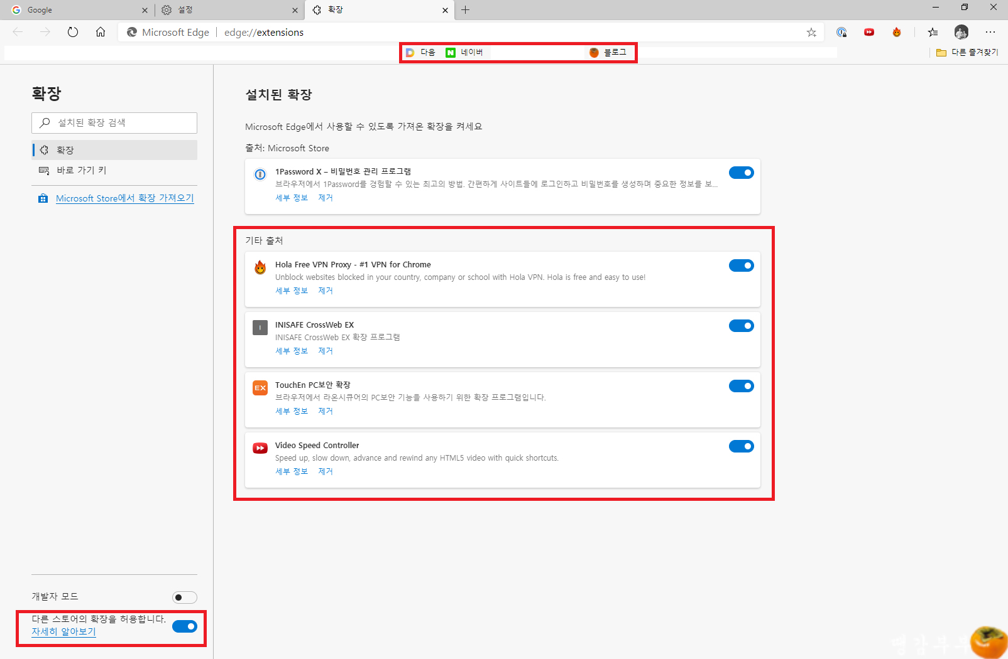Switch to the Google tab

coord(77,10)
